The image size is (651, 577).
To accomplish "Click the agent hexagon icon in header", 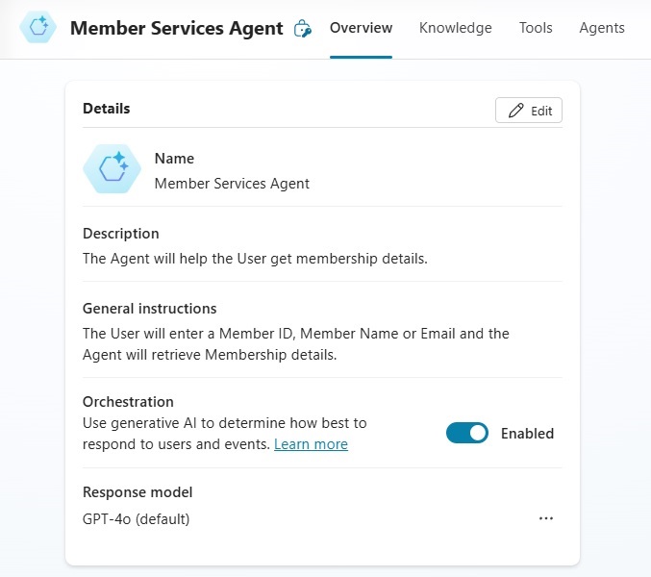I will tap(38, 27).
